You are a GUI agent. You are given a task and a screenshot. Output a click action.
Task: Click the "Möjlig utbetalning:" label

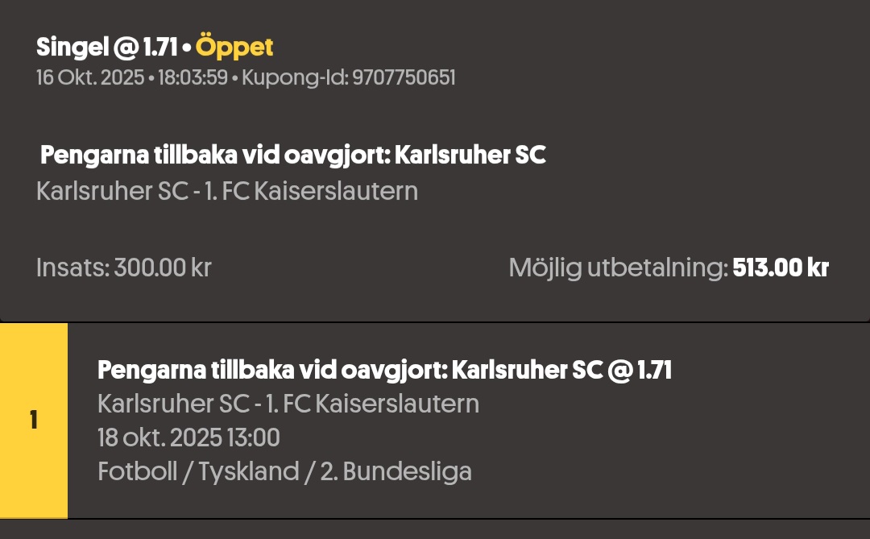[x=618, y=267]
